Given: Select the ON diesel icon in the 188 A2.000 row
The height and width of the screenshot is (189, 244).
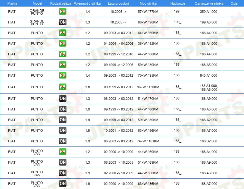Looking at the screenshot, I should click(62, 120).
